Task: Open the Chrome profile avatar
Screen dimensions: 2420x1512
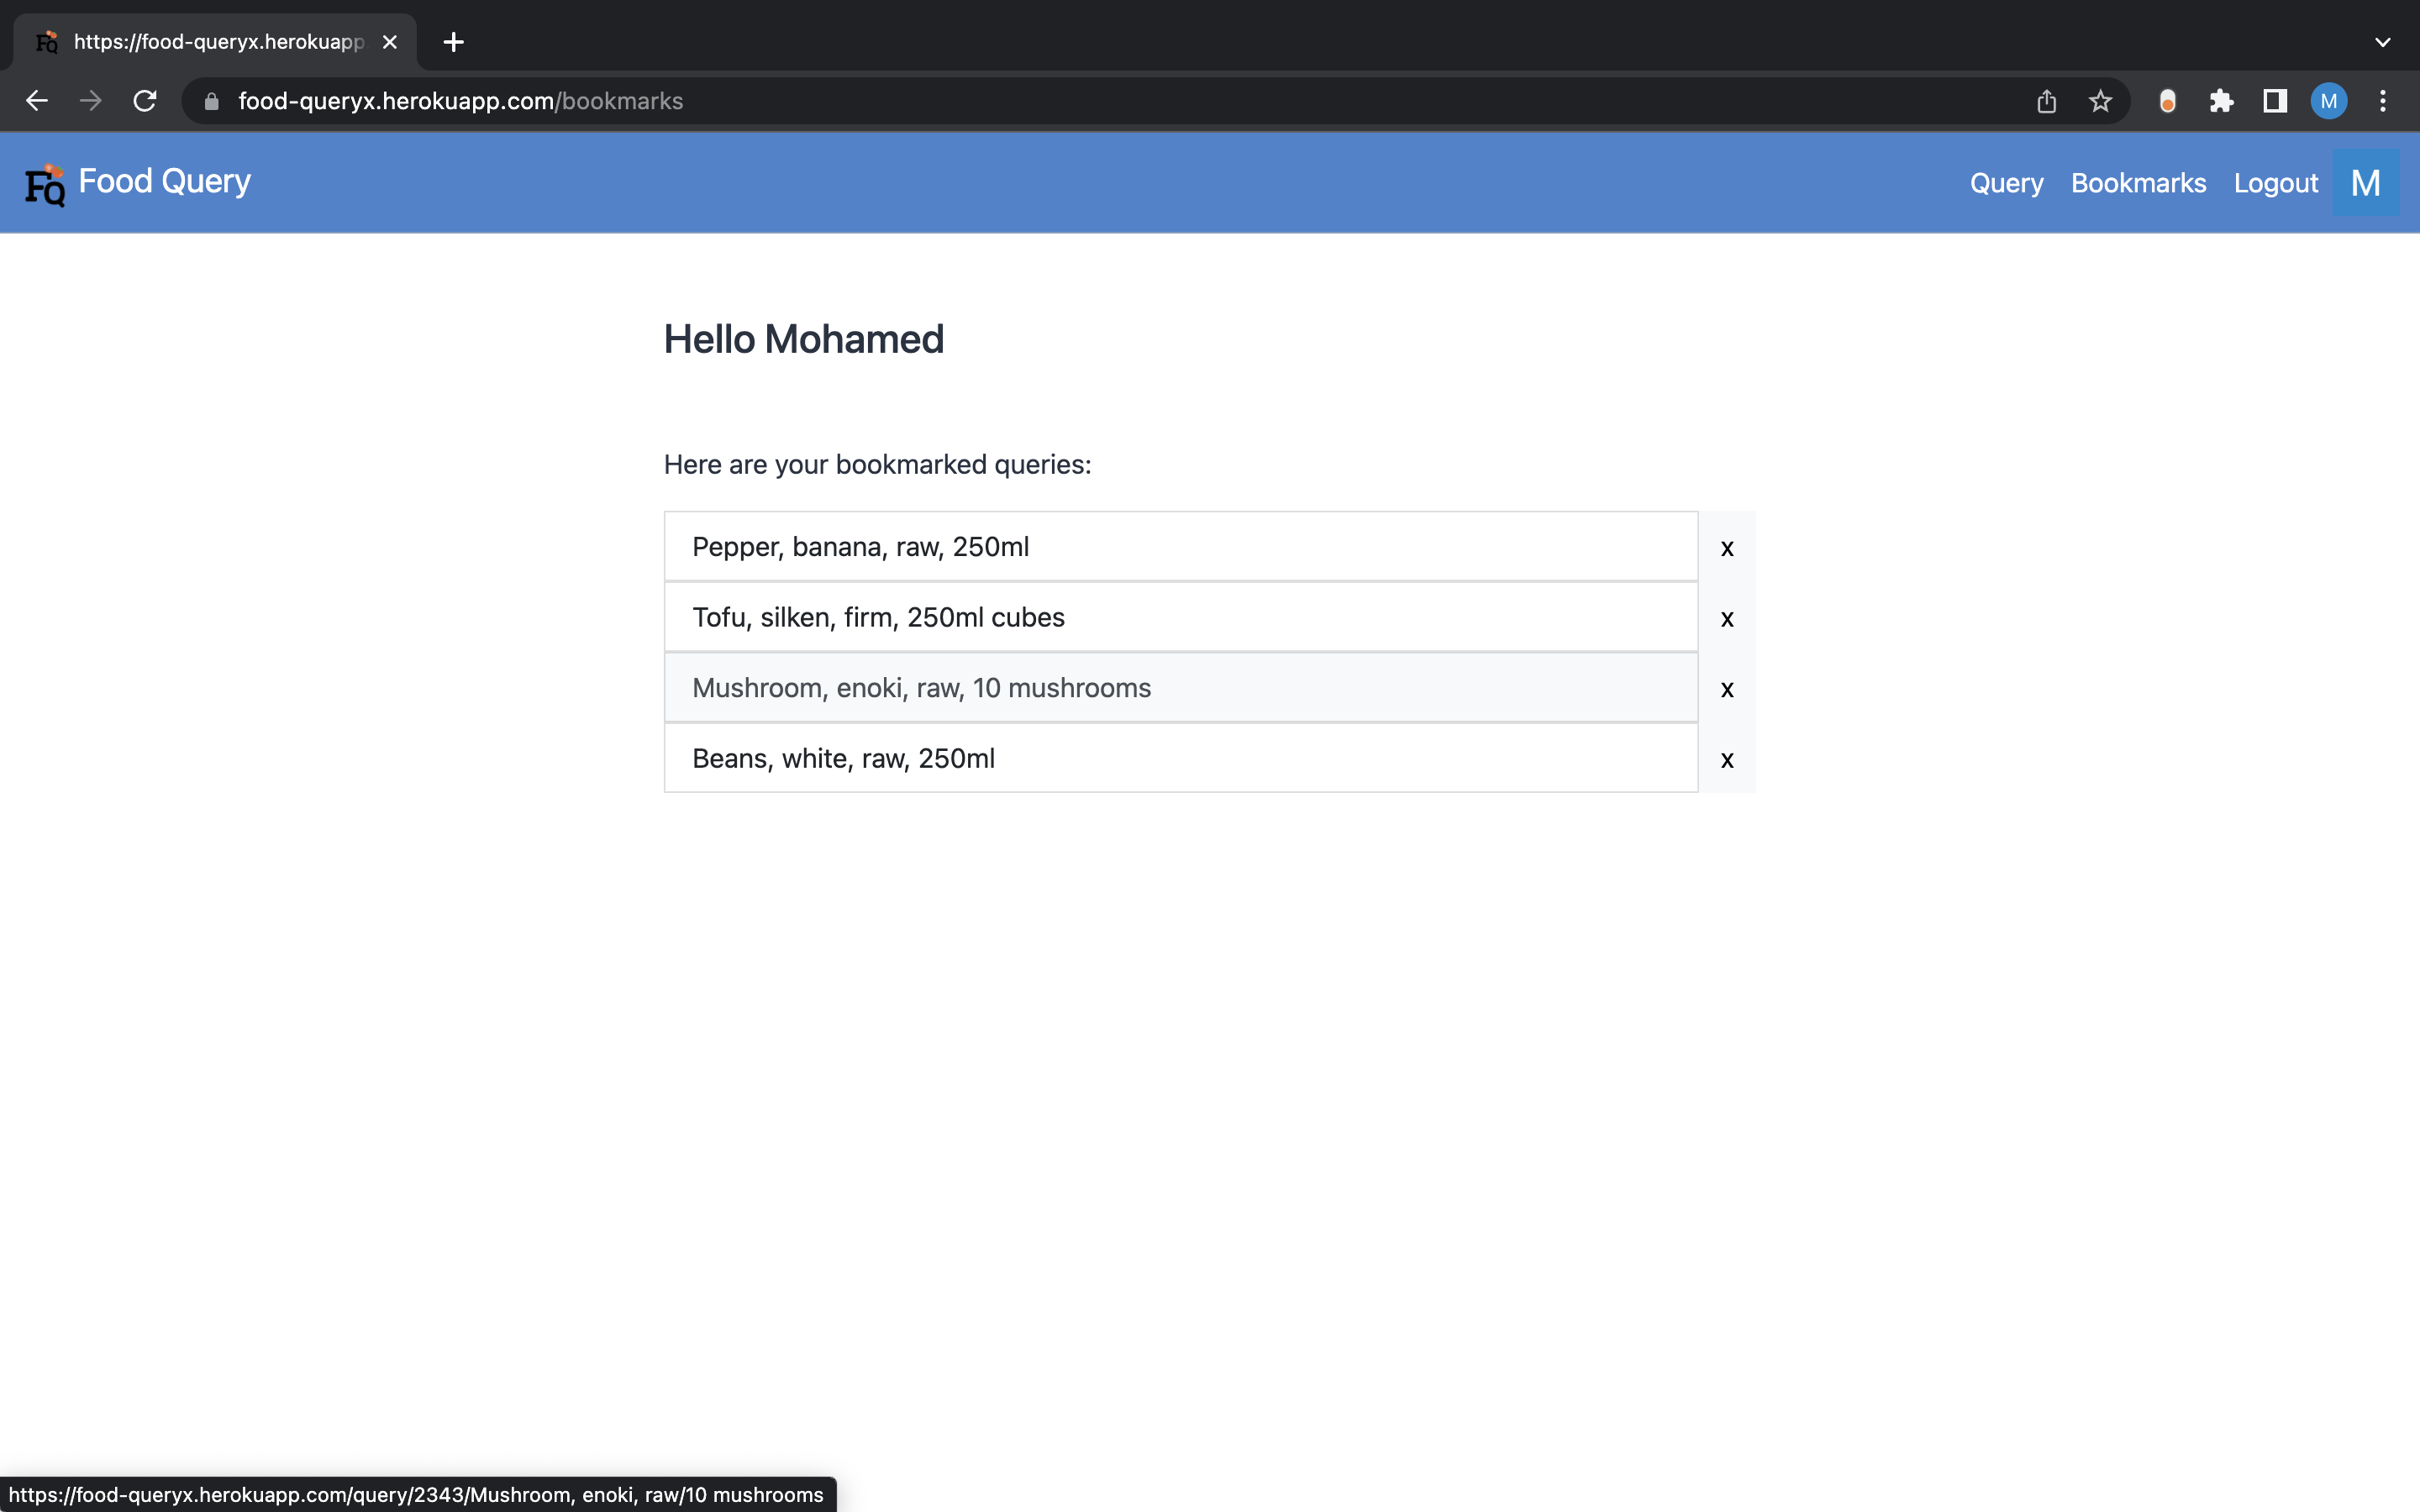Action: pos(2328,101)
